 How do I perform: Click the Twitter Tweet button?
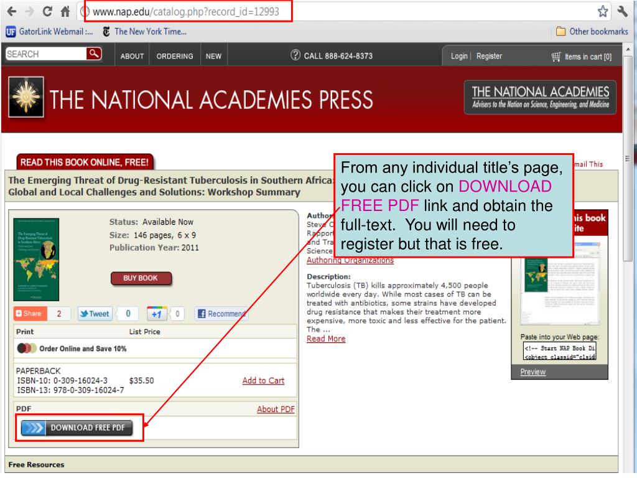coord(95,314)
